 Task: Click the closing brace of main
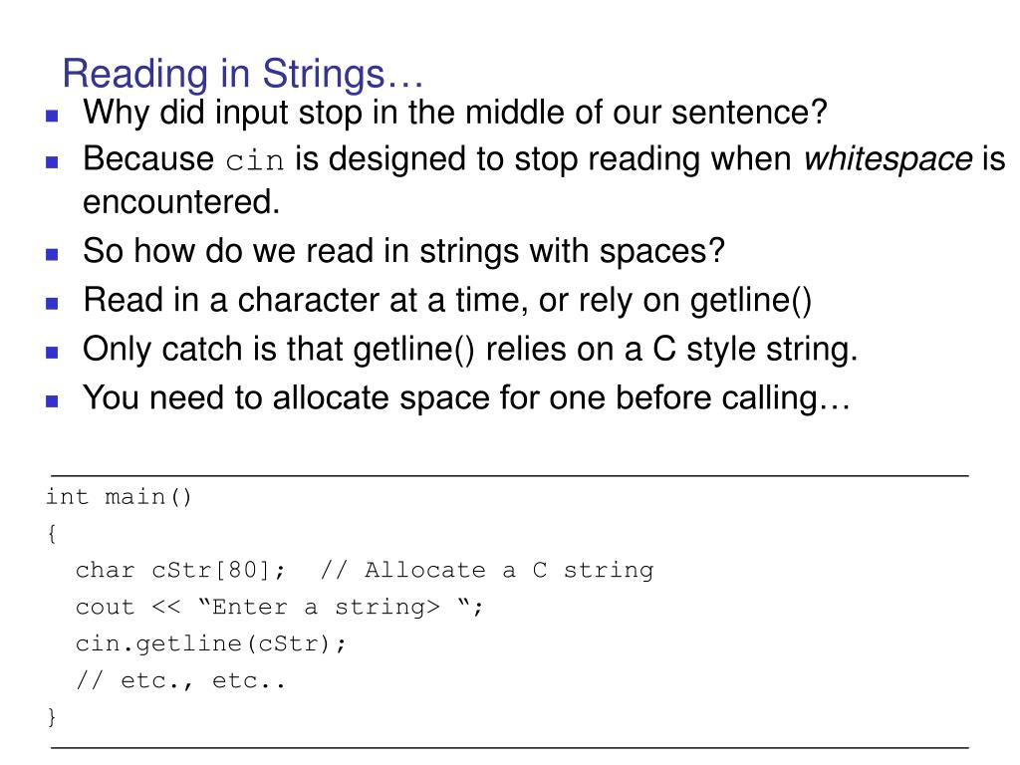[x=52, y=717]
